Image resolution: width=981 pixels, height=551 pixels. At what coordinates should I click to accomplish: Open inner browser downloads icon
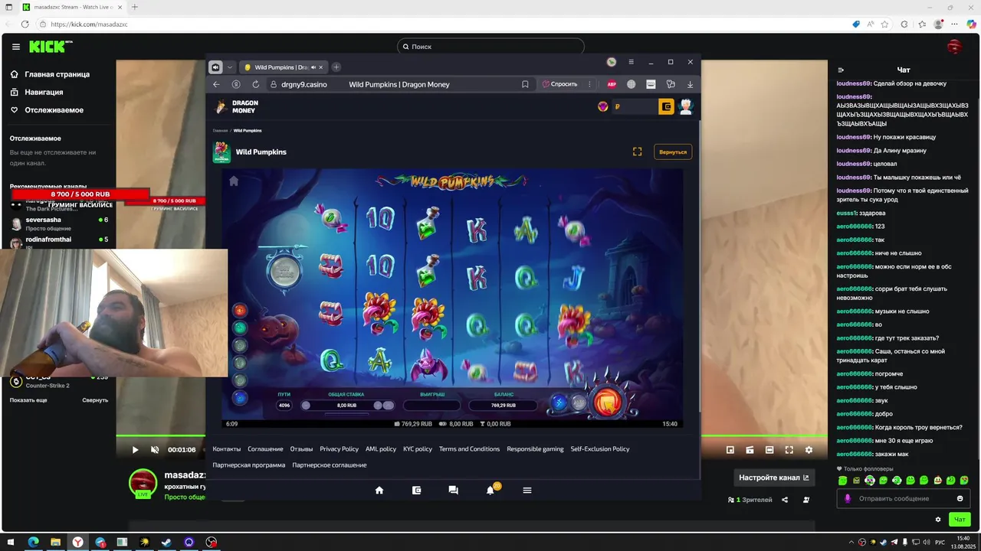coord(690,84)
